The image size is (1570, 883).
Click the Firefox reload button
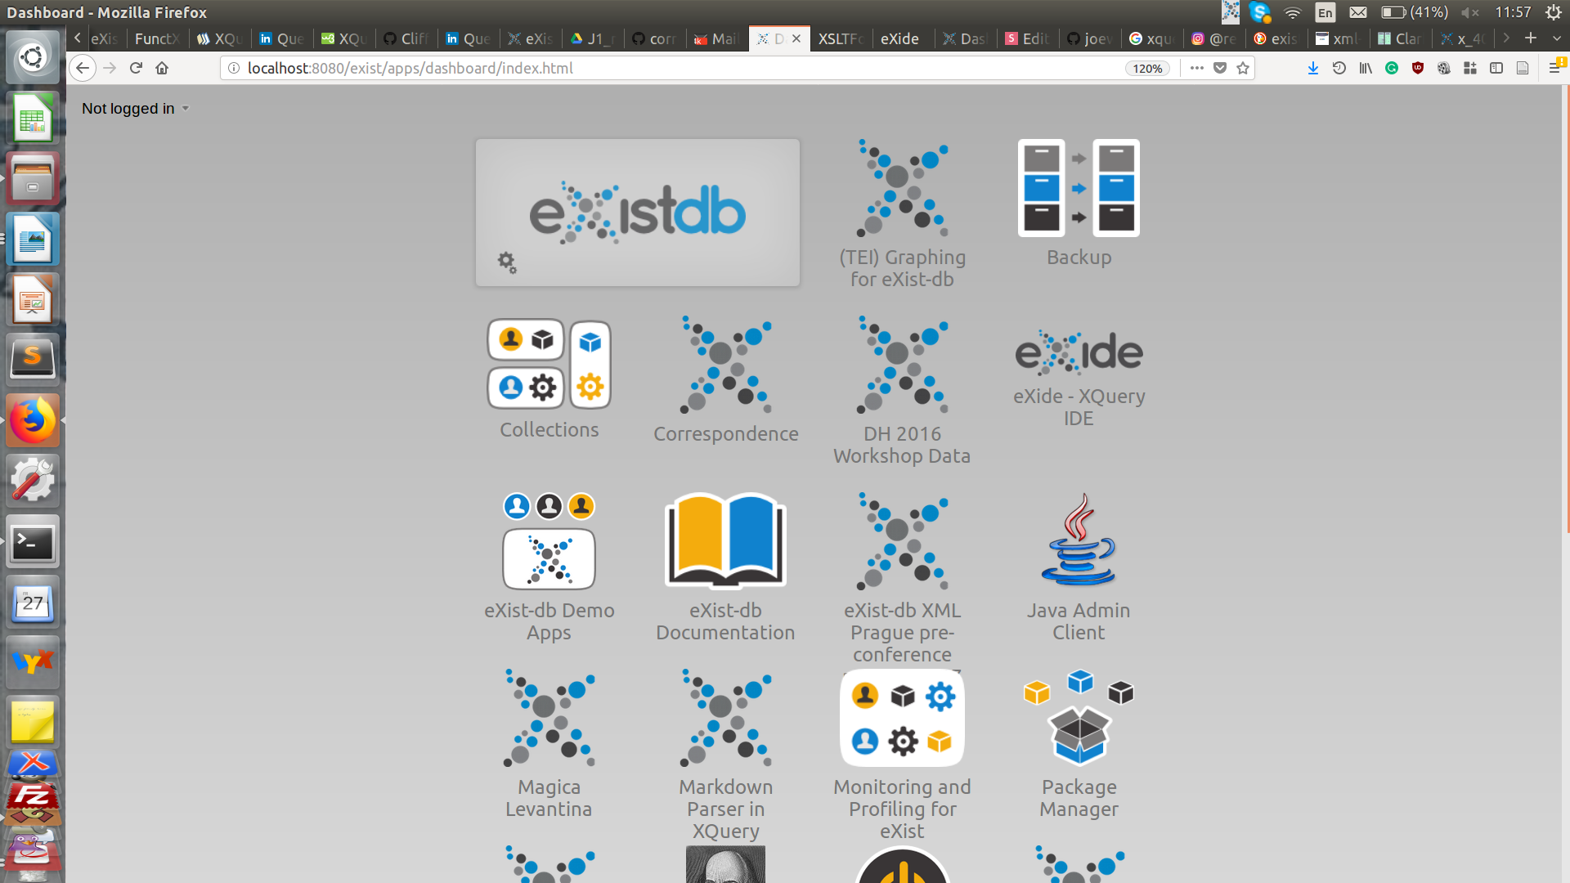137,69
